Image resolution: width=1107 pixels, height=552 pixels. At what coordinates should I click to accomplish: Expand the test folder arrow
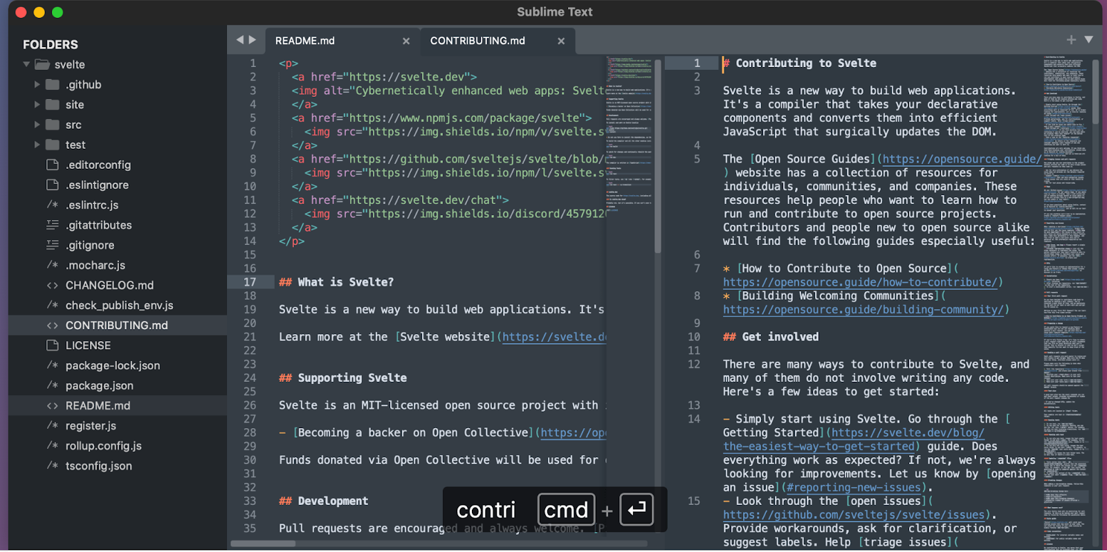click(x=37, y=145)
